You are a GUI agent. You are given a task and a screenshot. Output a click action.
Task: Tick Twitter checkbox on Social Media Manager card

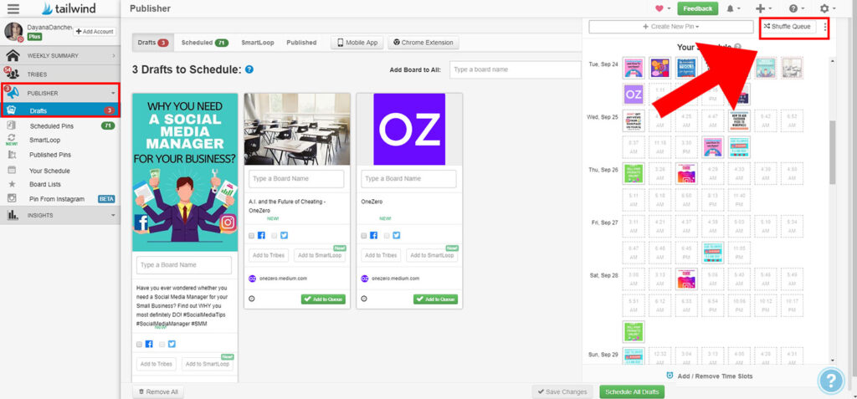(x=162, y=345)
